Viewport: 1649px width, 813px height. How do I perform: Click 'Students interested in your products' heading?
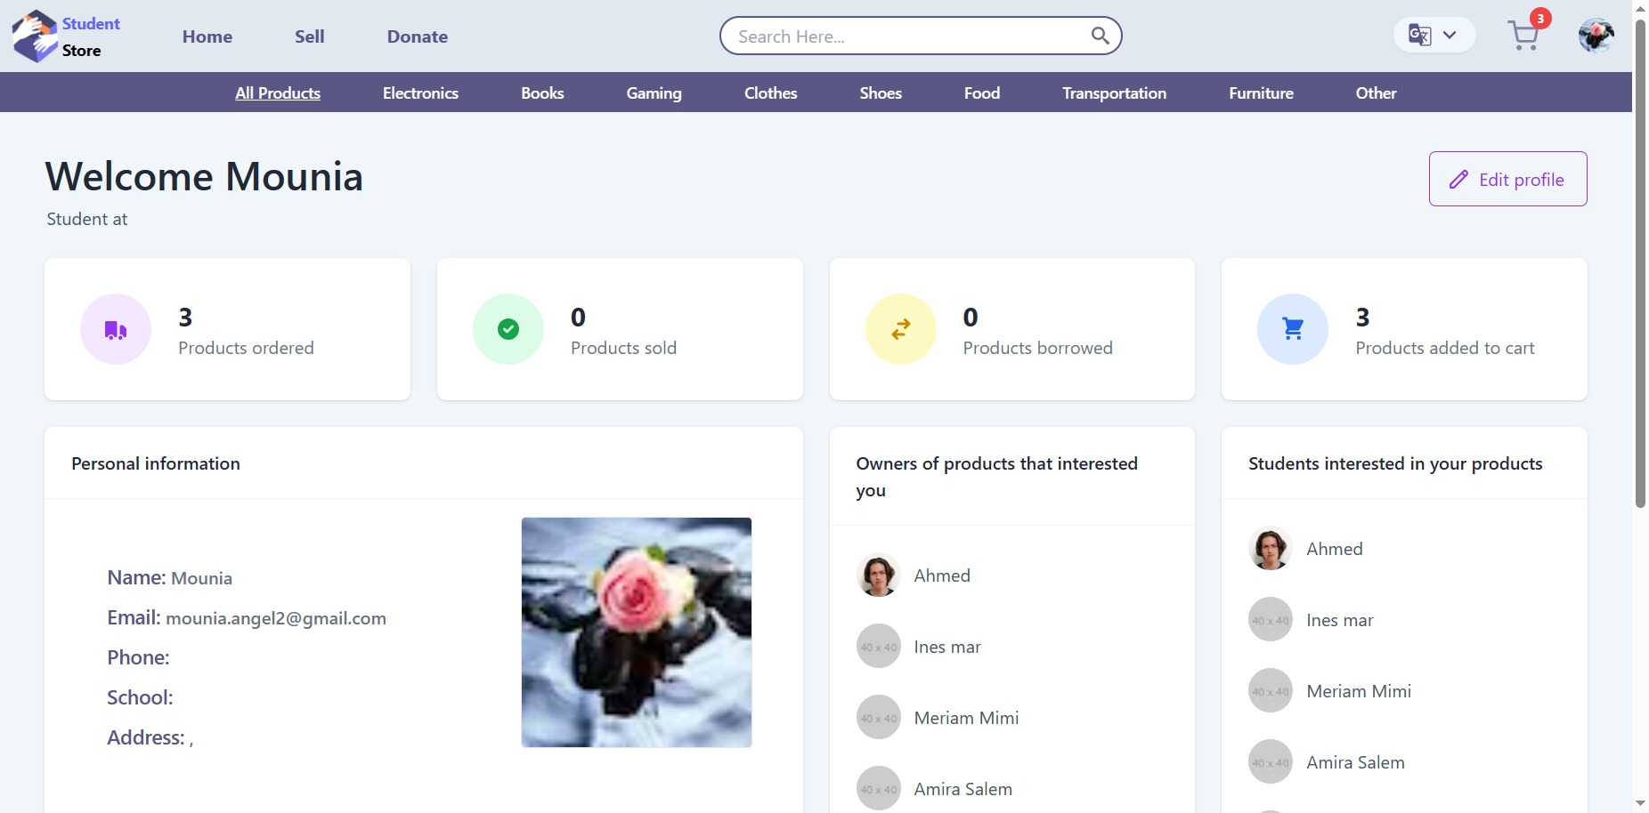tap(1395, 463)
